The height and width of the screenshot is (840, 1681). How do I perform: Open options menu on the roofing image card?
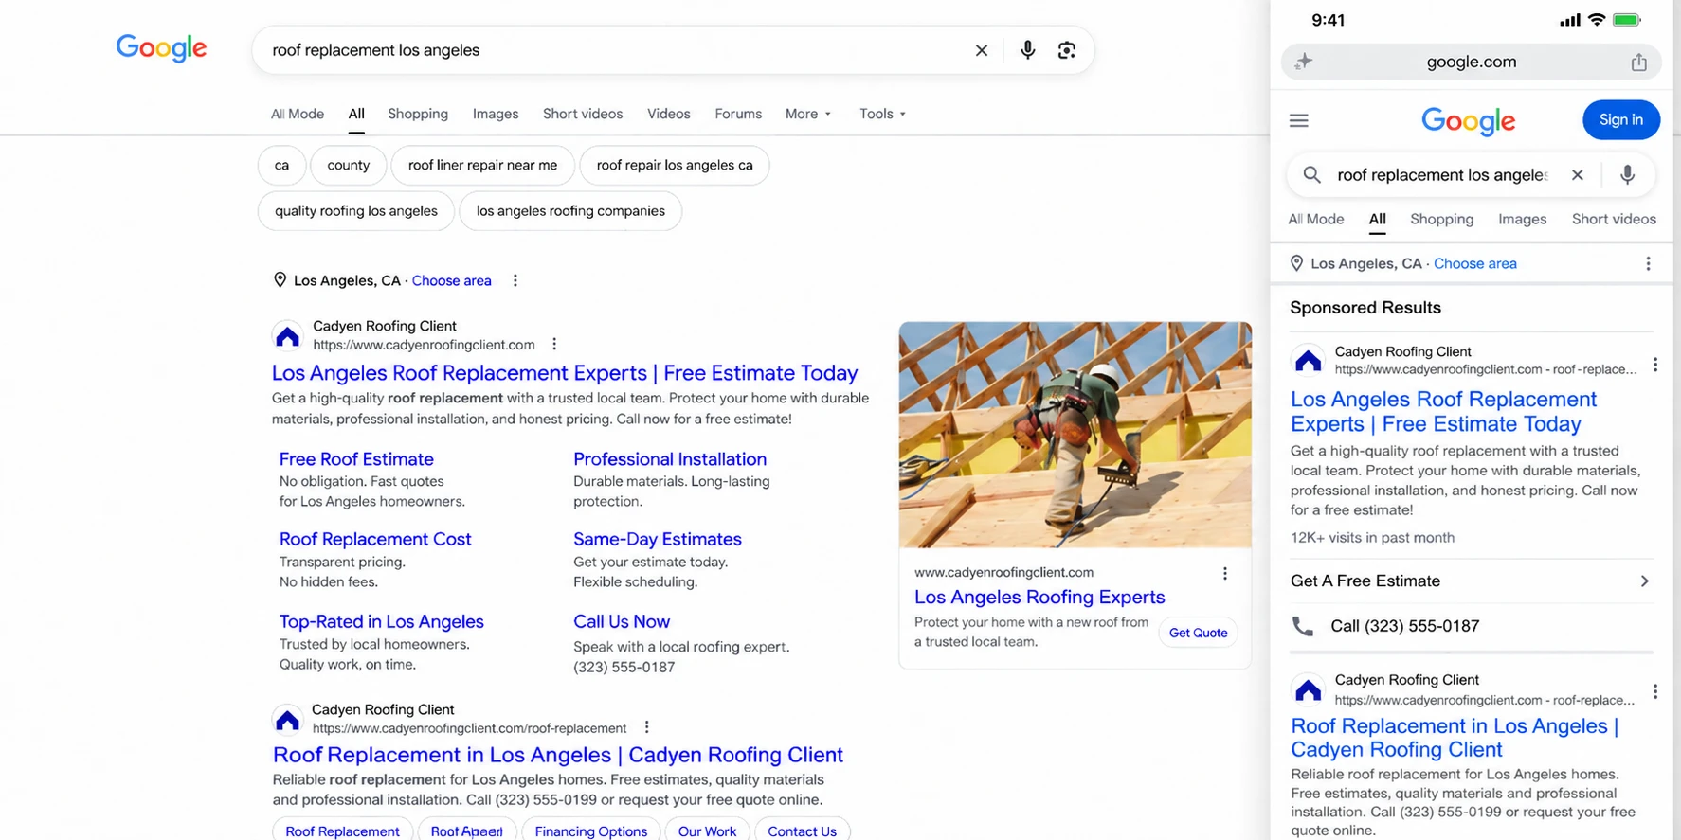click(x=1225, y=574)
